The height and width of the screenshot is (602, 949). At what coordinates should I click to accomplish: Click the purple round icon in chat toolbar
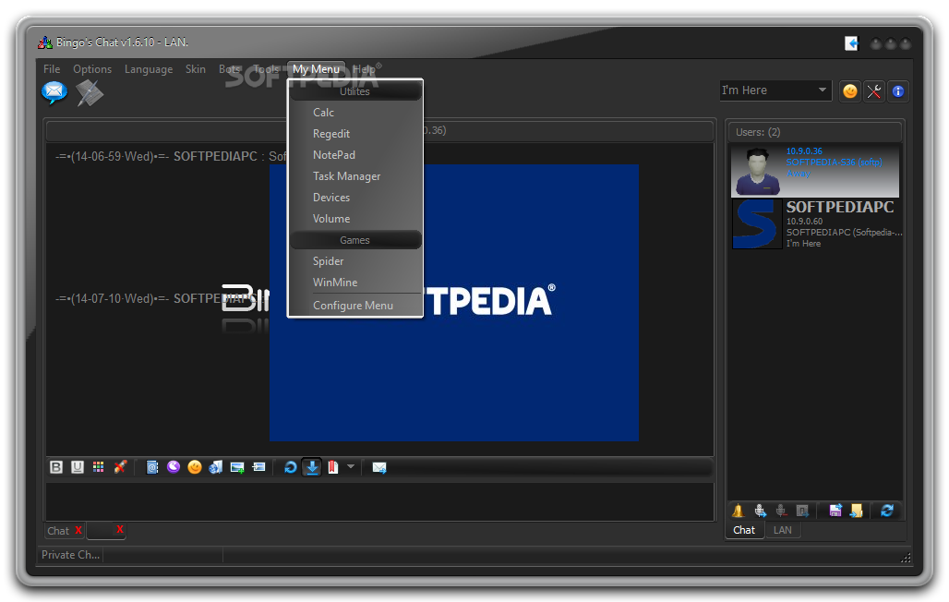click(x=174, y=467)
